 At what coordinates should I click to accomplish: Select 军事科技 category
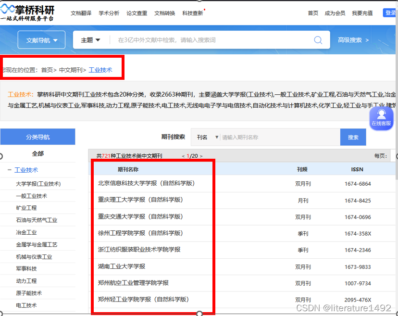tap(26, 268)
